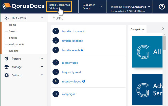Open the frequently used link
The height and width of the screenshot is (106, 168).
click(71, 72)
